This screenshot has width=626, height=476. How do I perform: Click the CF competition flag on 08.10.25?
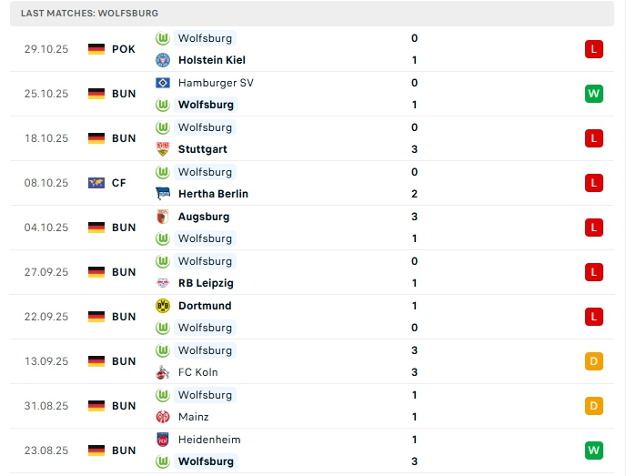point(96,183)
